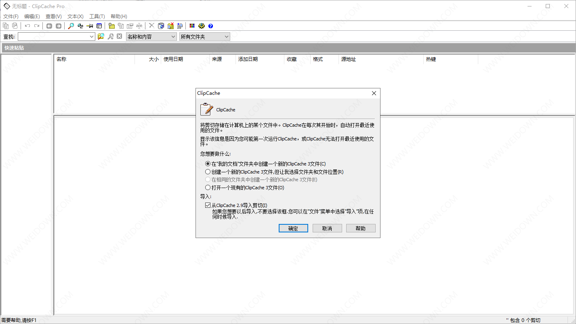Image resolution: width=576 pixels, height=324 pixels.
Task: Click the 添加日期 column header
Action: [260, 59]
